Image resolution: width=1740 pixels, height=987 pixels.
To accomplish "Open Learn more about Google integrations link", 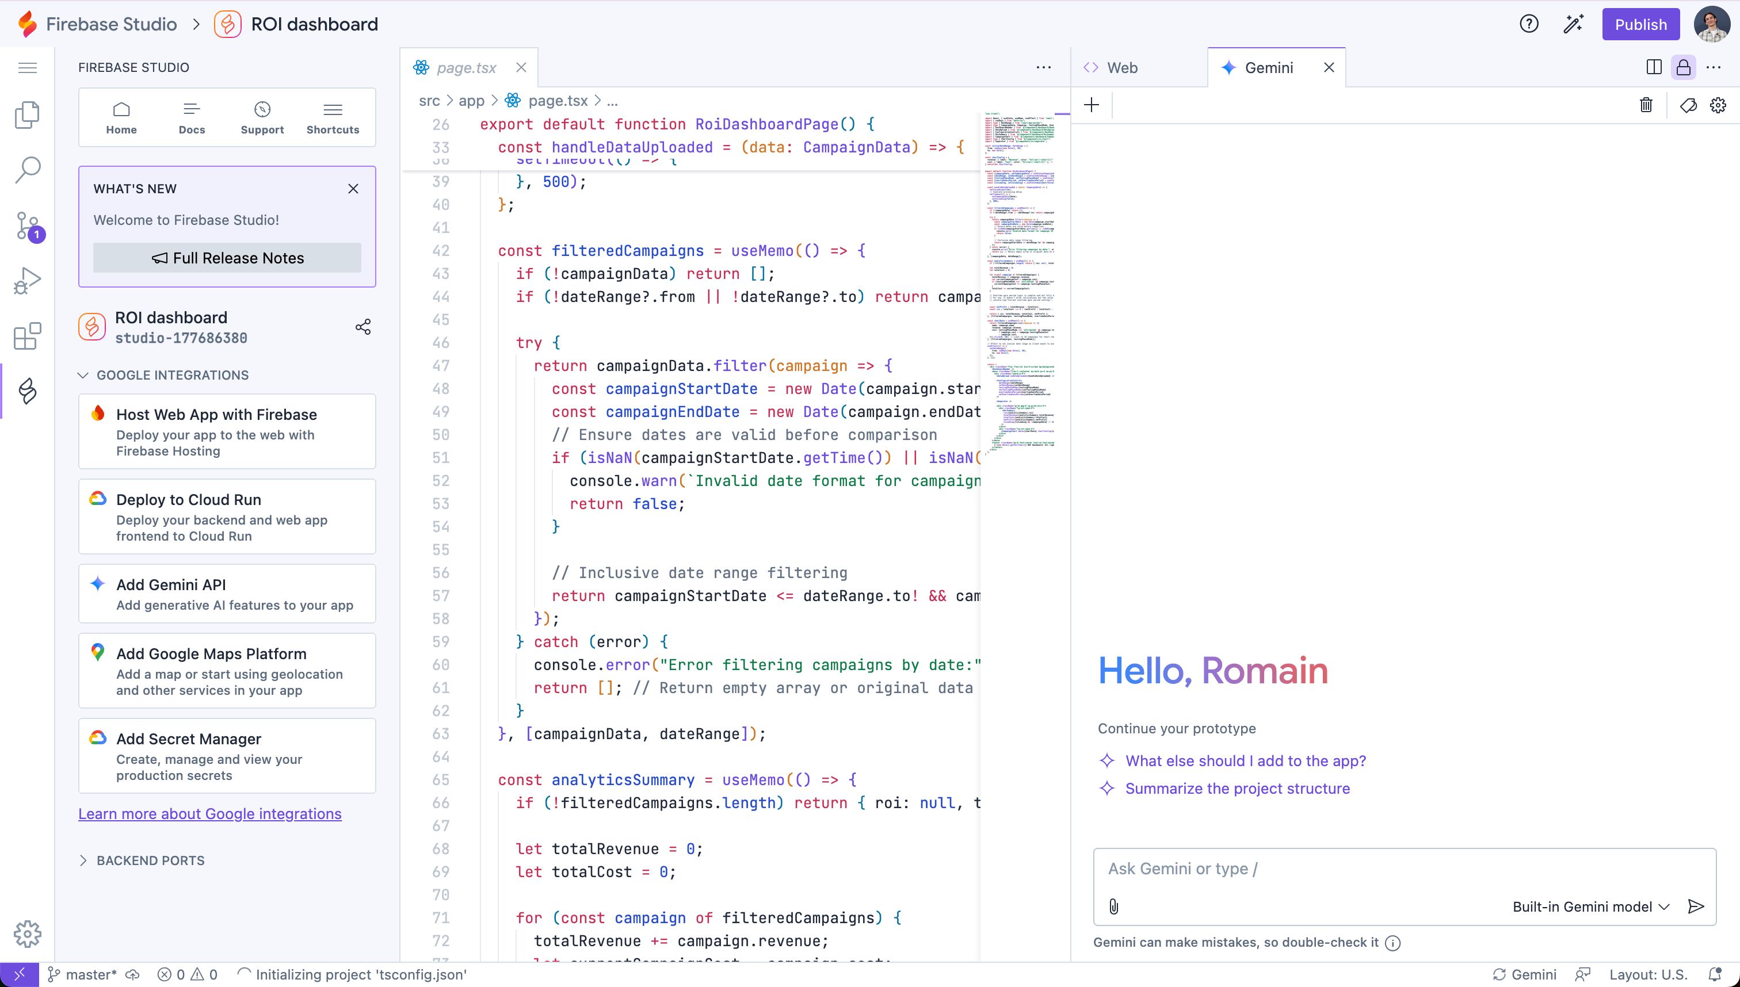I will coord(209,813).
